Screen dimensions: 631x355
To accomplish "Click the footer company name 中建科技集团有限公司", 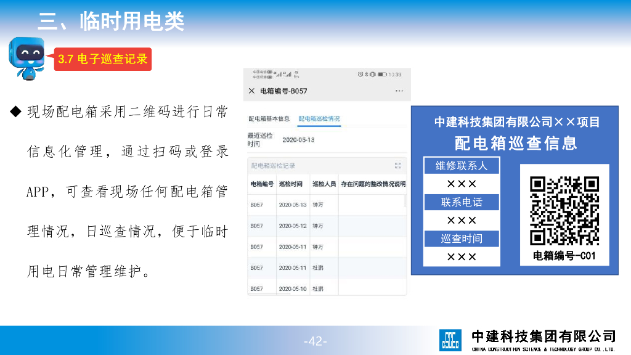I will 543,336.
